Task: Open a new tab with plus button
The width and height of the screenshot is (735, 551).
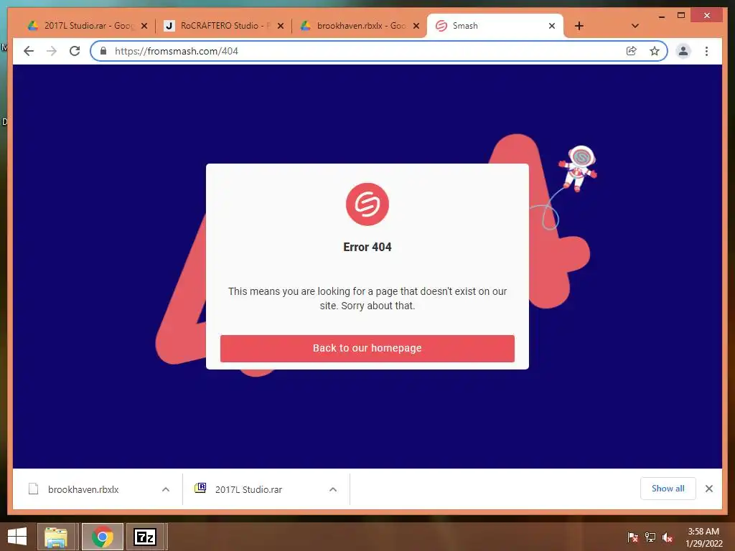Action: [579, 27]
